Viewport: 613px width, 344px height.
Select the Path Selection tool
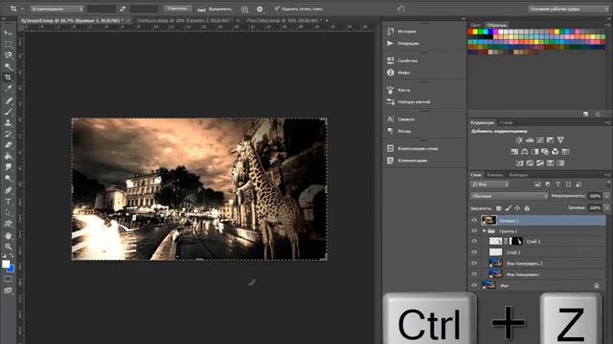click(9, 212)
